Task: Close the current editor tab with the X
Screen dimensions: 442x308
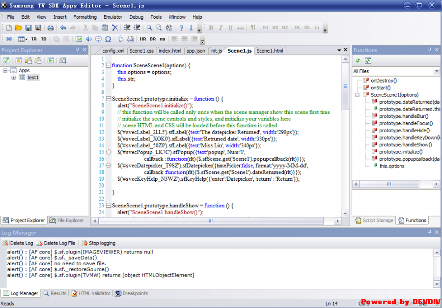Action: click(x=346, y=50)
